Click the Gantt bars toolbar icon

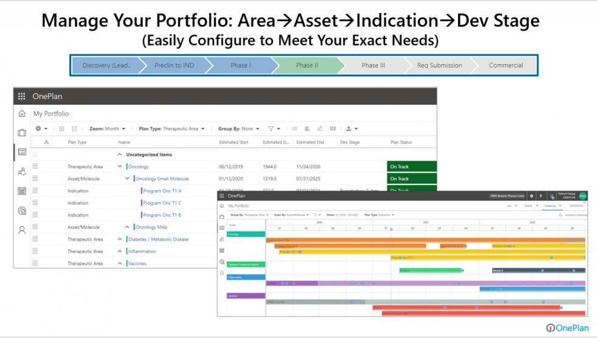pos(307,129)
